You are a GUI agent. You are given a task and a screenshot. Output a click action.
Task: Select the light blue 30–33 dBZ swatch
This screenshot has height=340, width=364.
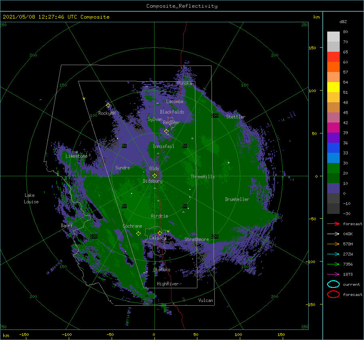[333, 158]
